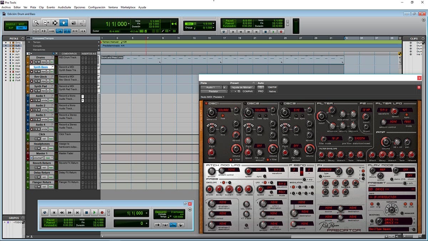Screen dimensions: 428x241
Task: Enable Grid edit mode
Action: click(21, 28)
